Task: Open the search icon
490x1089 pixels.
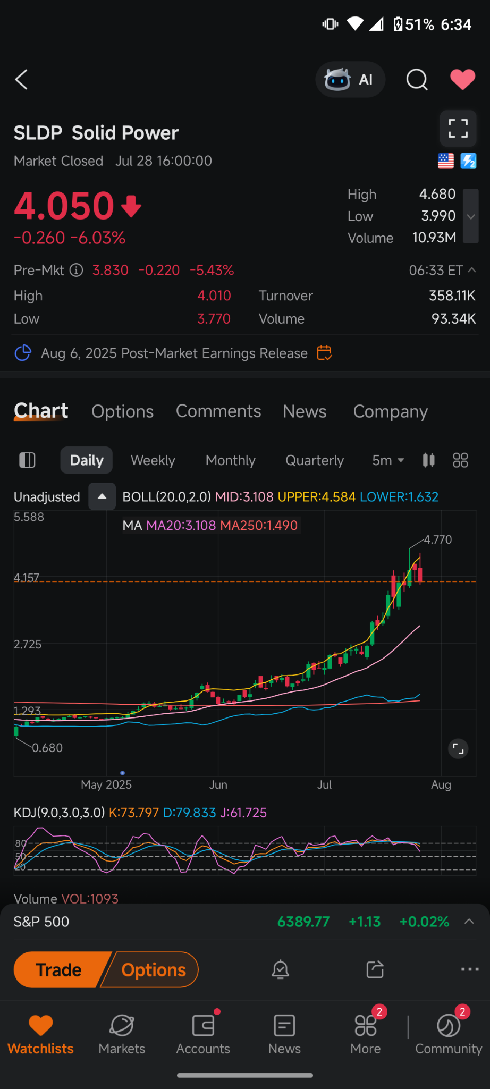Action: tap(417, 80)
